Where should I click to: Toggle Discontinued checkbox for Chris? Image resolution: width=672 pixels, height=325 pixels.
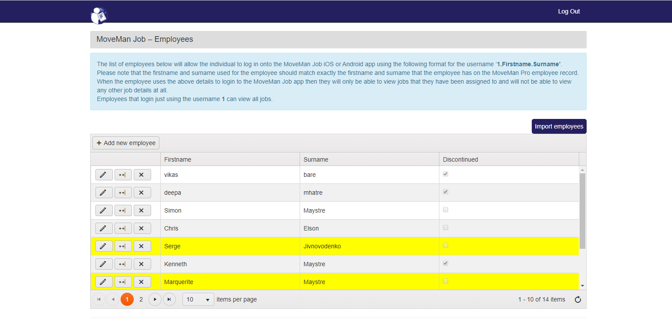(446, 227)
